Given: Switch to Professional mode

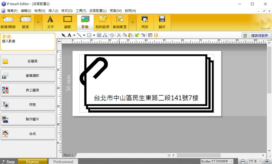Looking at the screenshot, I should pos(63,161).
